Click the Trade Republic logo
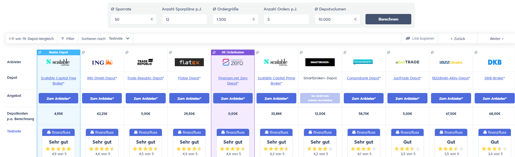The width and height of the screenshot is (515, 157). tap(145, 62)
